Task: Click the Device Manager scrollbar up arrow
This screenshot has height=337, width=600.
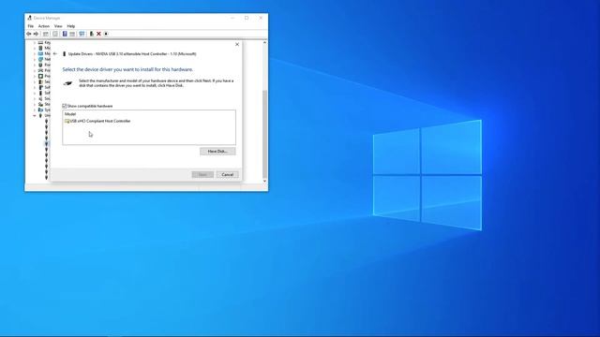Action: (264, 43)
